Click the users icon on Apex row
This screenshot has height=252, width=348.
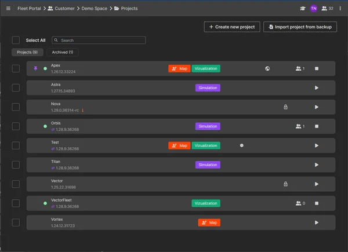click(300, 68)
